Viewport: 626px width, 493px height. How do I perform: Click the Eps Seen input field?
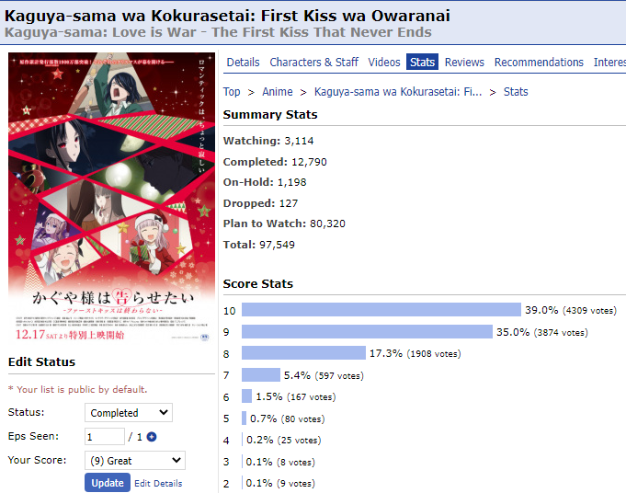pyautogui.click(x=104, y=437)
